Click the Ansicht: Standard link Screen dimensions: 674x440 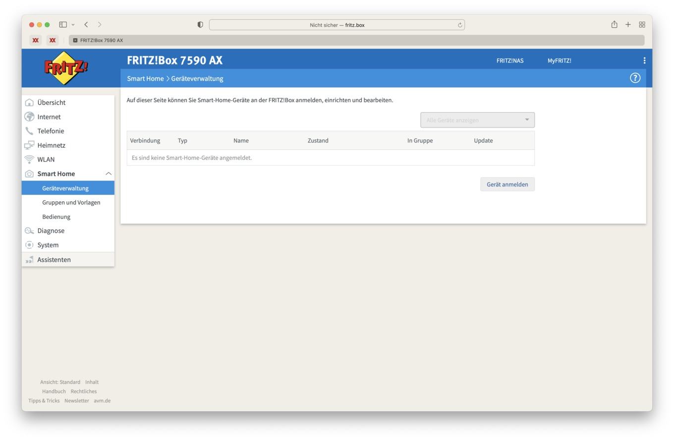coord(60,382)
